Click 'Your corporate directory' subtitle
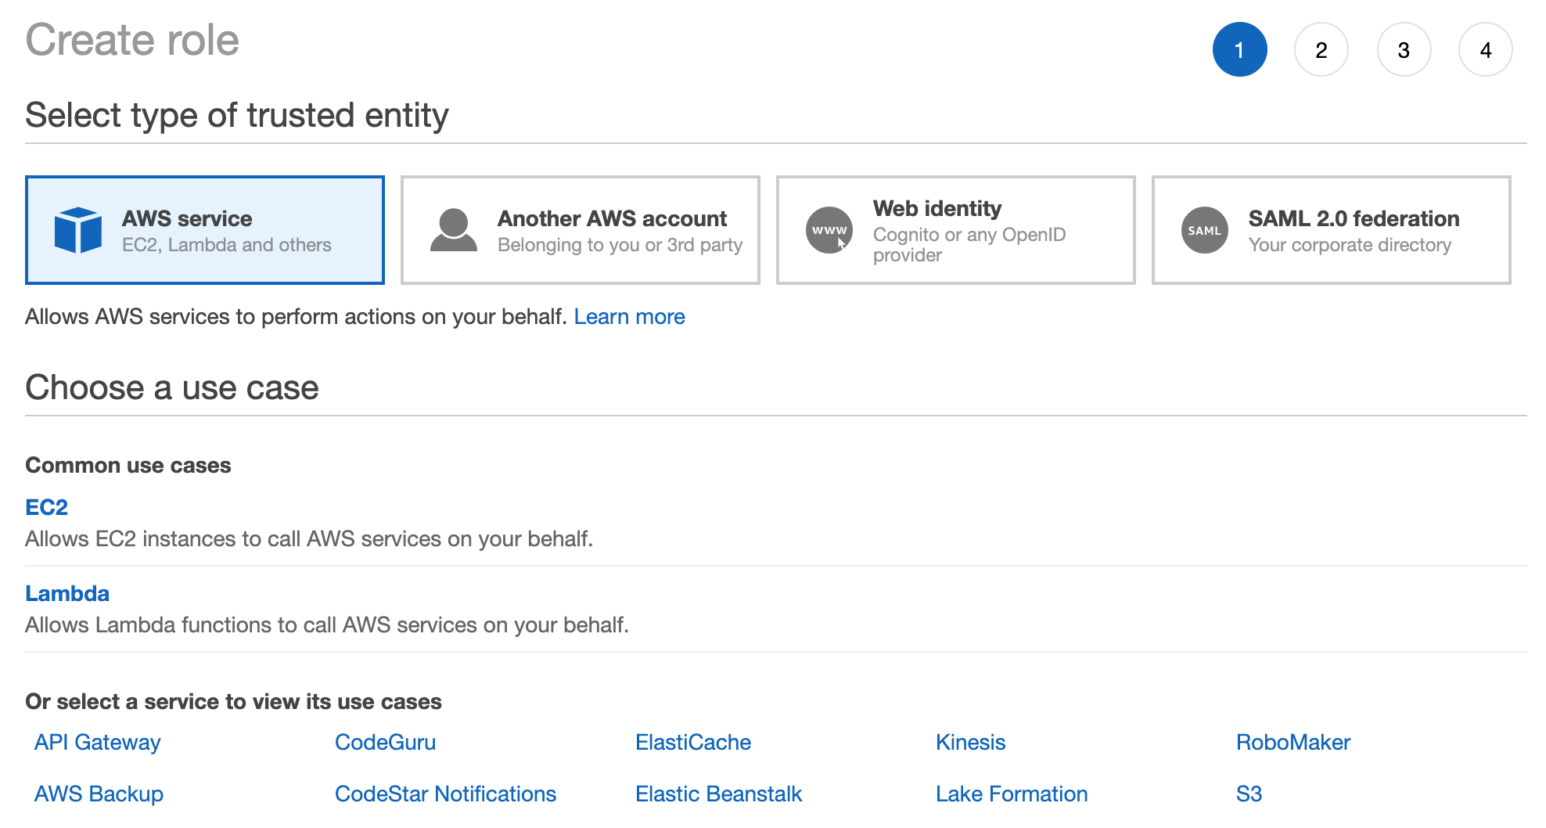The width and height of the screenshot is (1546, 828). 1350,245
